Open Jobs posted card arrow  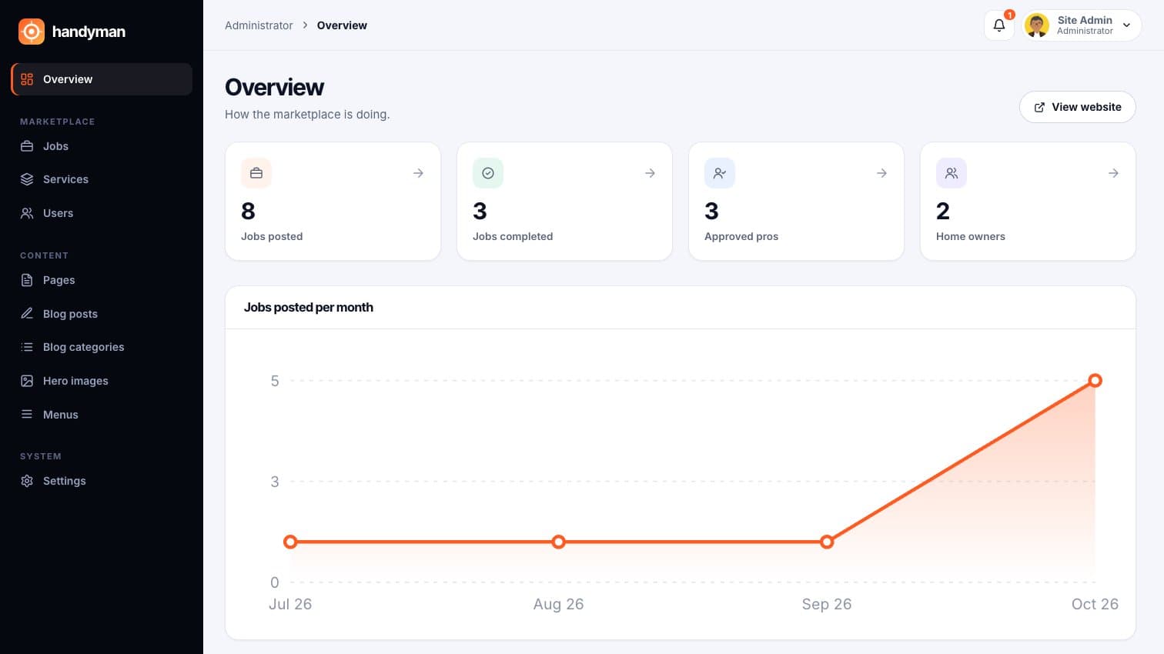[x=418, y=173]
